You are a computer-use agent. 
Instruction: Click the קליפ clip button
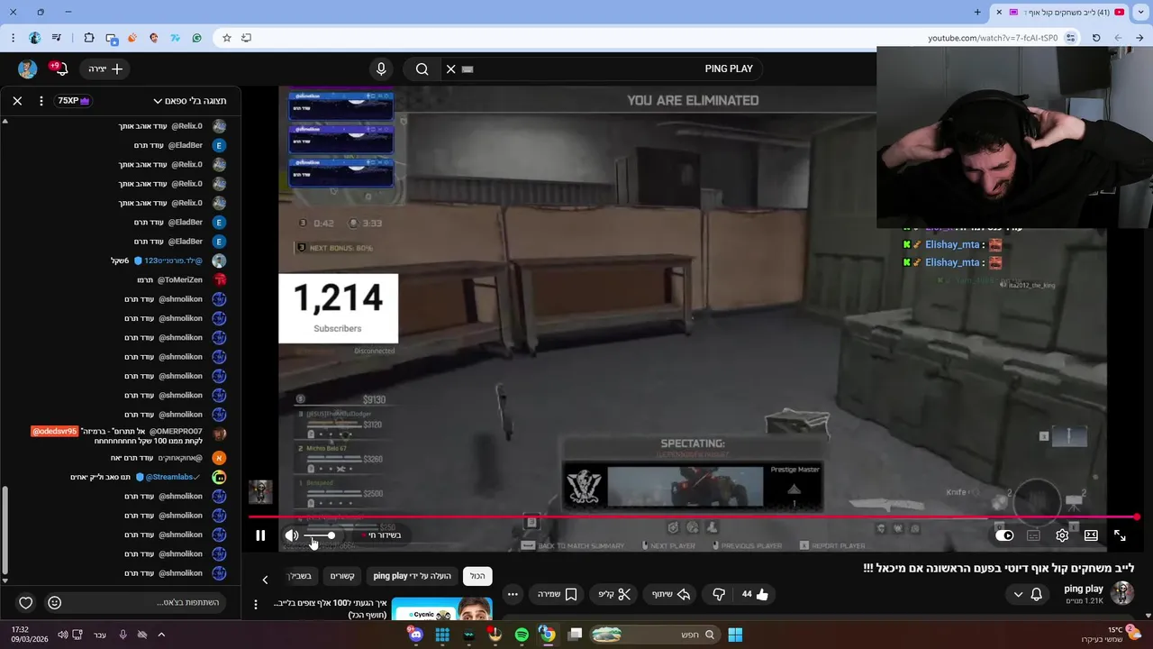click(x=614, y=594)
